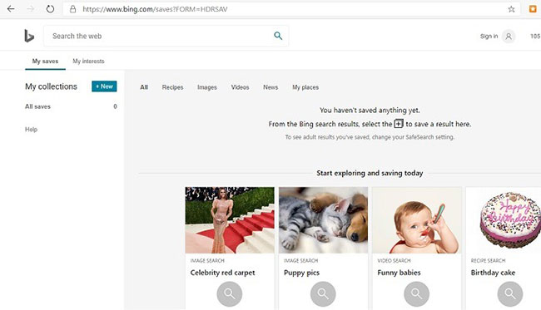The image size is (541, 310).
Task: Click the search magnifier icon in search box
Action: [278, 36]
